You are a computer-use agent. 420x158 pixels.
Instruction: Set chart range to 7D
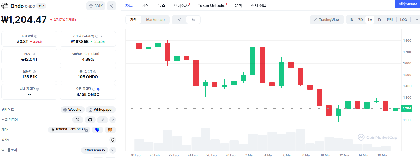tap(360, 20)
